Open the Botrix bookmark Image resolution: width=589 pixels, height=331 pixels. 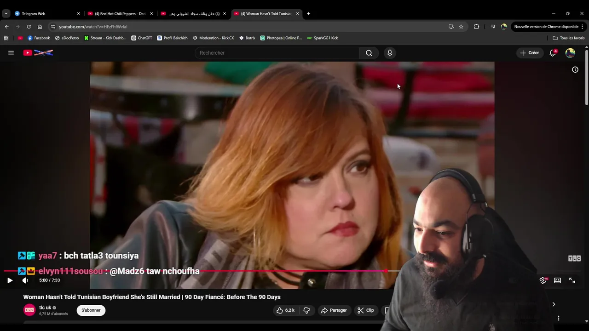coord(247,38)
